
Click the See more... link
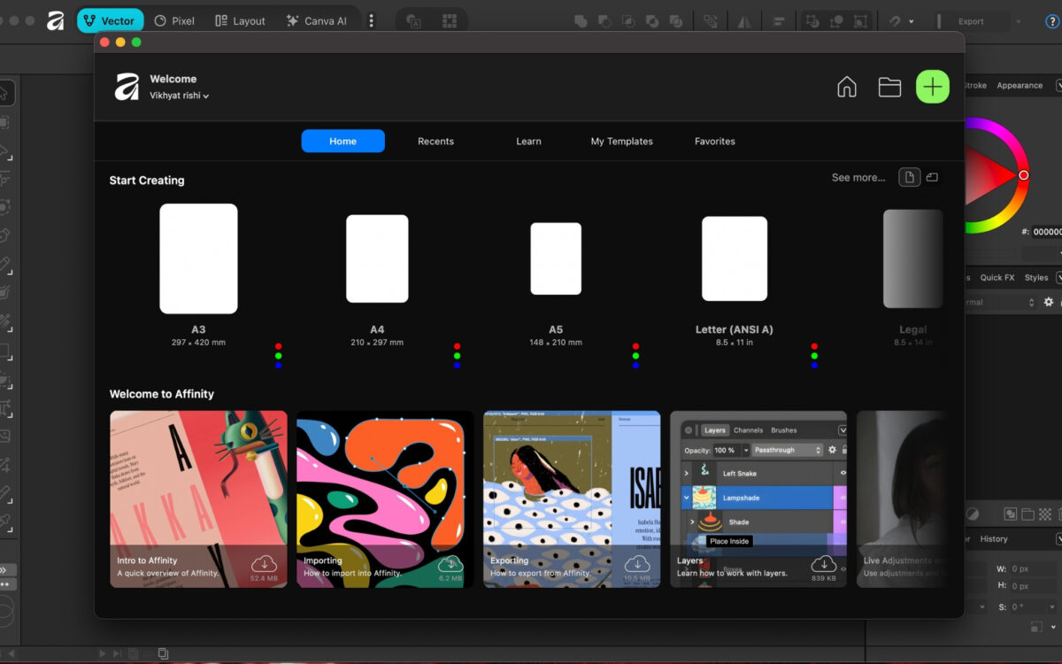pyautogui.click(x=858, y=177)
